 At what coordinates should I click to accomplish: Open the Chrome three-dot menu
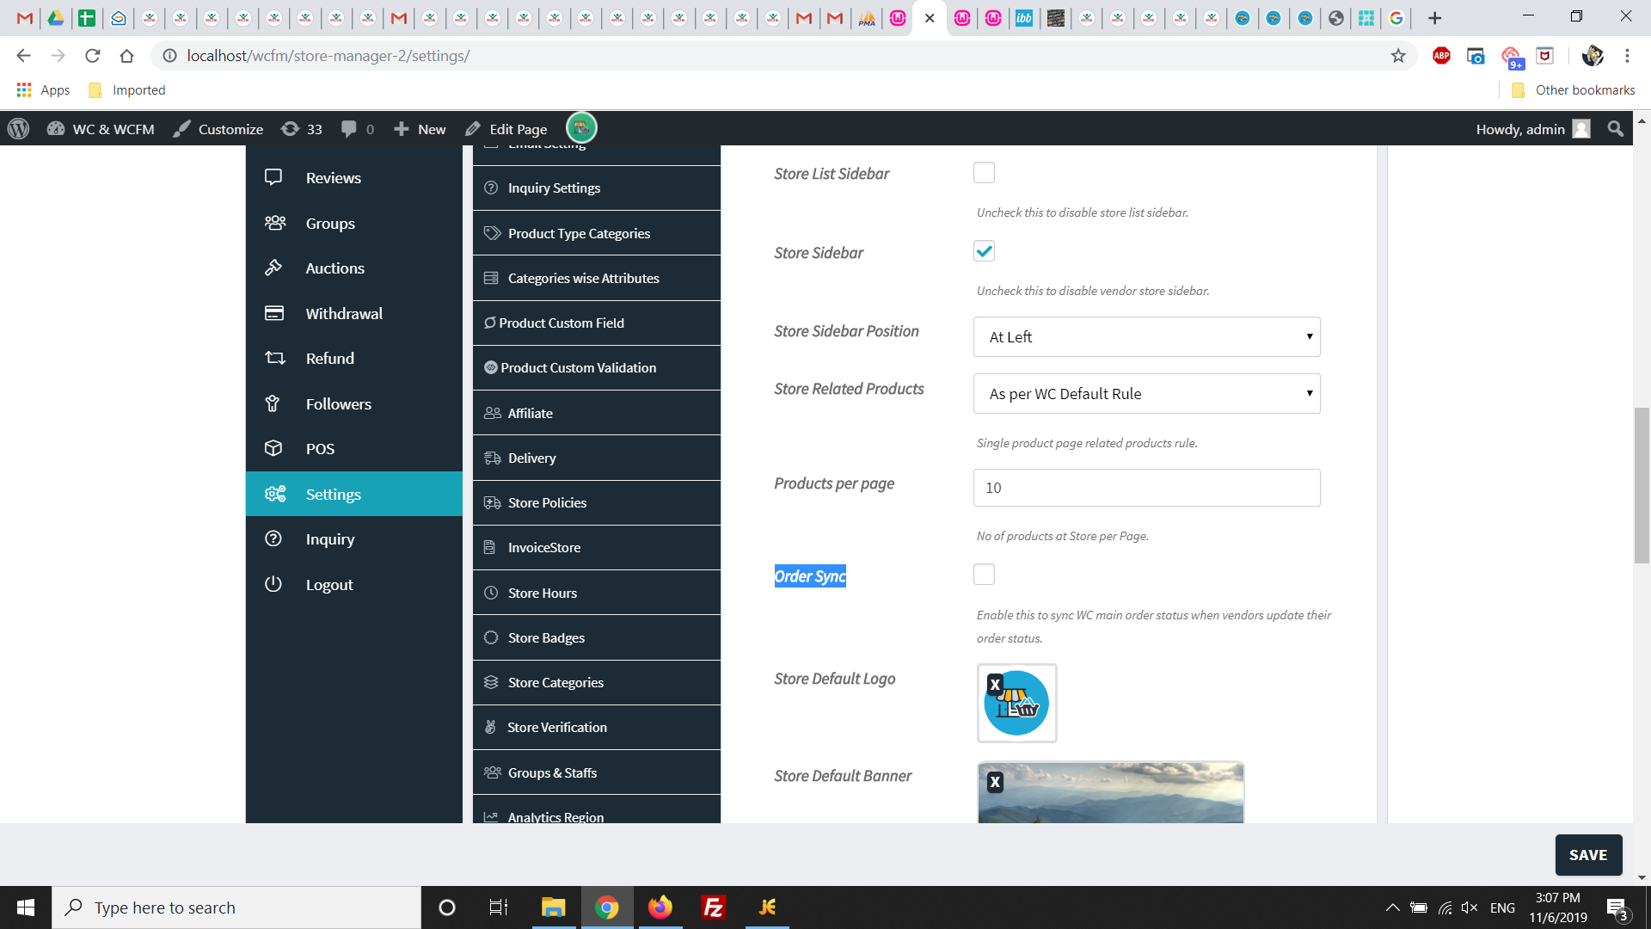(x=1627, y=56)
